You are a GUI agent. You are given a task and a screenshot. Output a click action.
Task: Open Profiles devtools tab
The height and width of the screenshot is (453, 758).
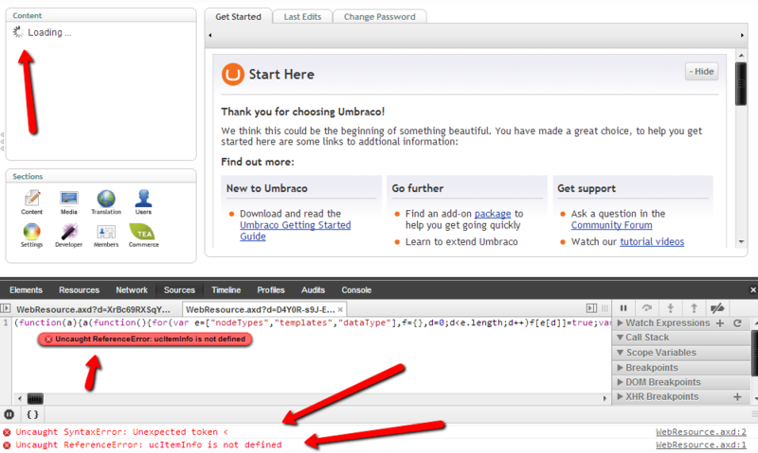[x=271, y=290]
